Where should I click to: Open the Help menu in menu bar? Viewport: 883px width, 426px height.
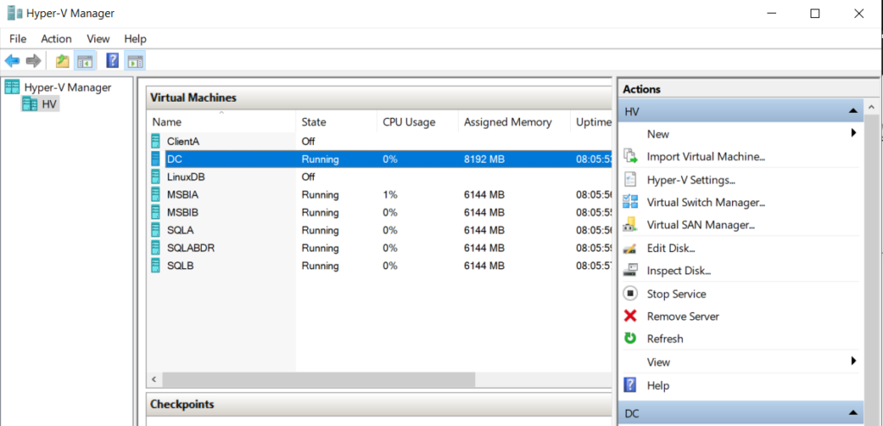pyautogui.click(x=135, y=39)
